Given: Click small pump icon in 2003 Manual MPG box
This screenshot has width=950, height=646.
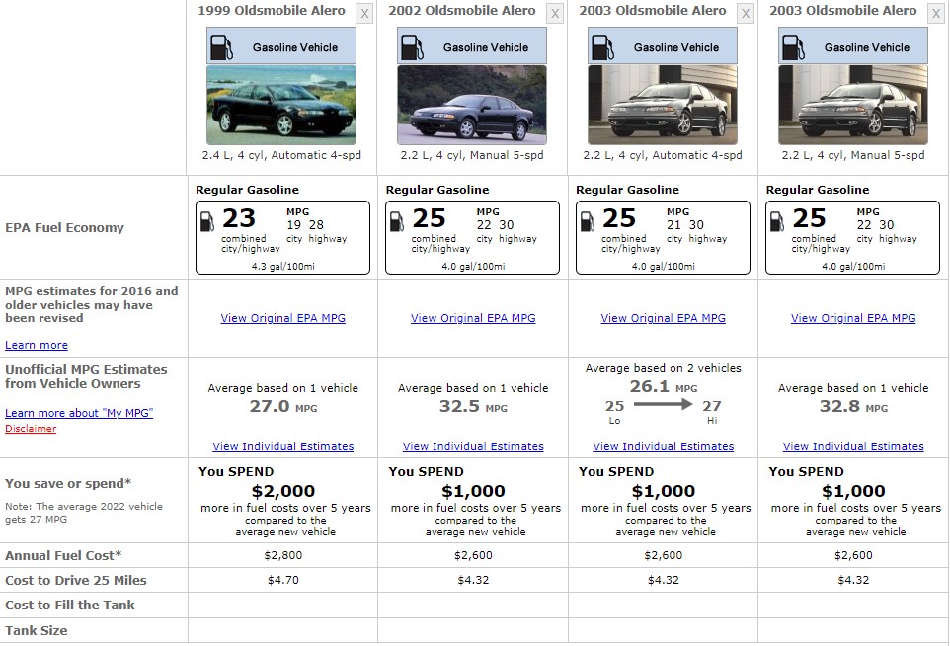Looking at the screenshot, I should (x=777, y=221).
